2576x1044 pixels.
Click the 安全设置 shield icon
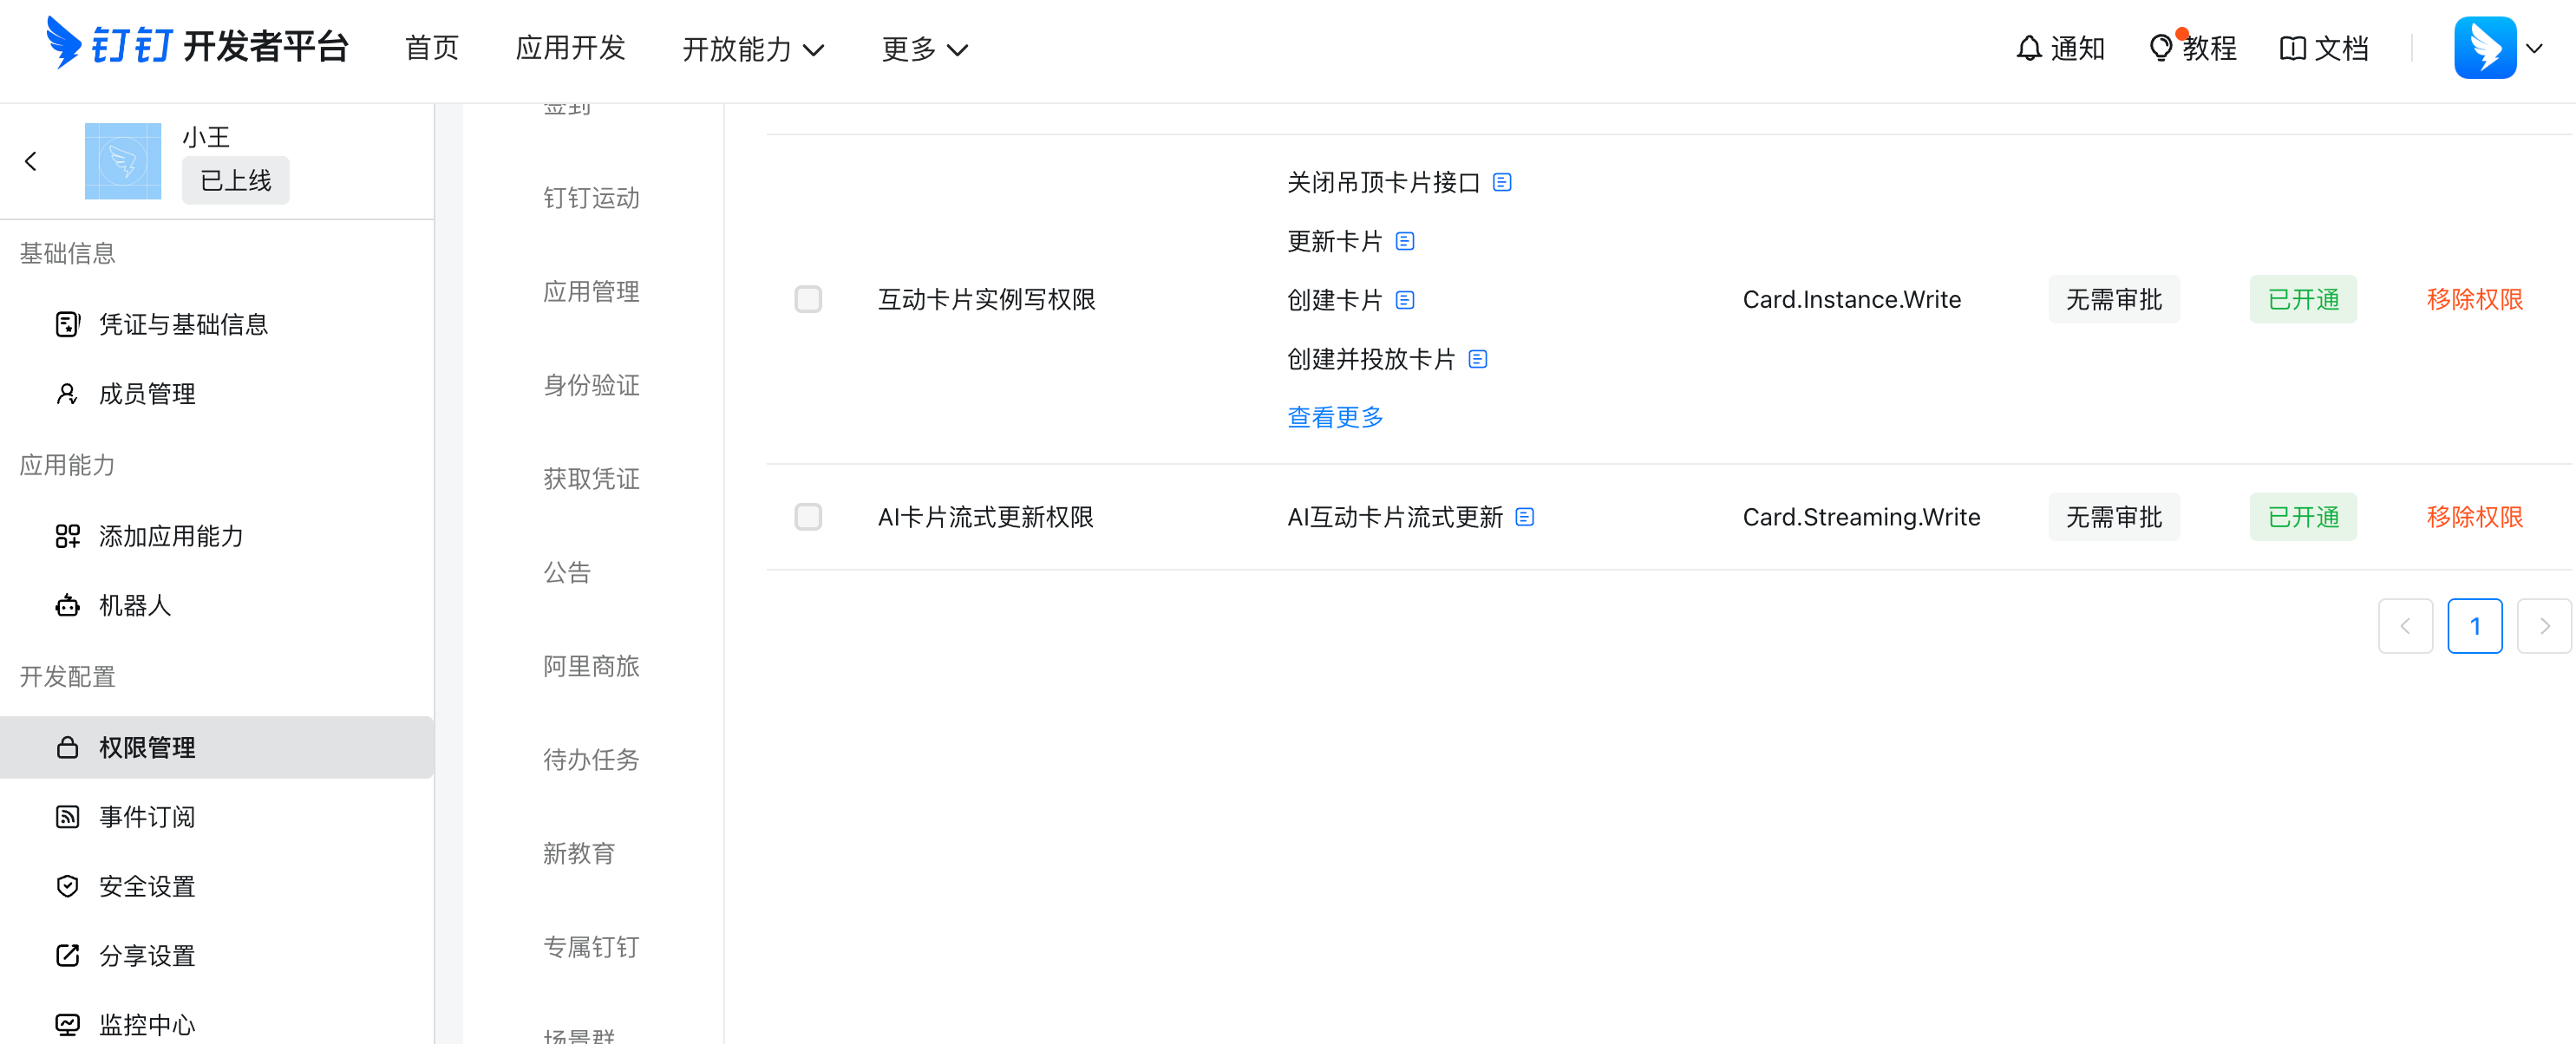click(x=66, y=885)
